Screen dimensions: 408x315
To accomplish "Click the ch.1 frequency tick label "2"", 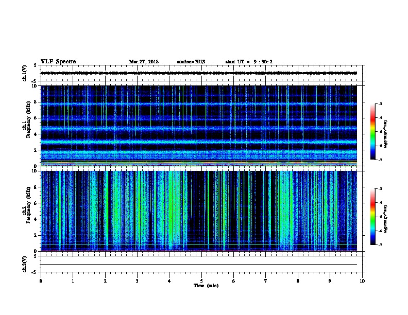I will (x=36, y=150).
